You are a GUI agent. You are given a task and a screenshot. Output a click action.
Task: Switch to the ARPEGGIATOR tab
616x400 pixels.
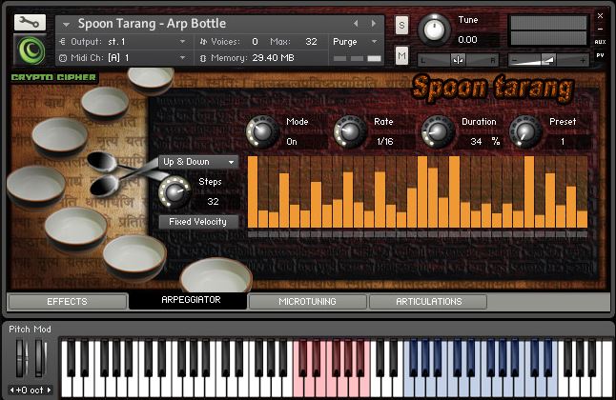188,300
